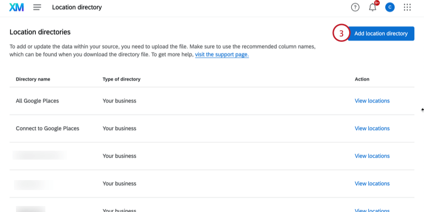Click Add location directory button
Image resolution: width=424 pixels, height=212 pixels.
pyautogui.click(x=381, y=33)
